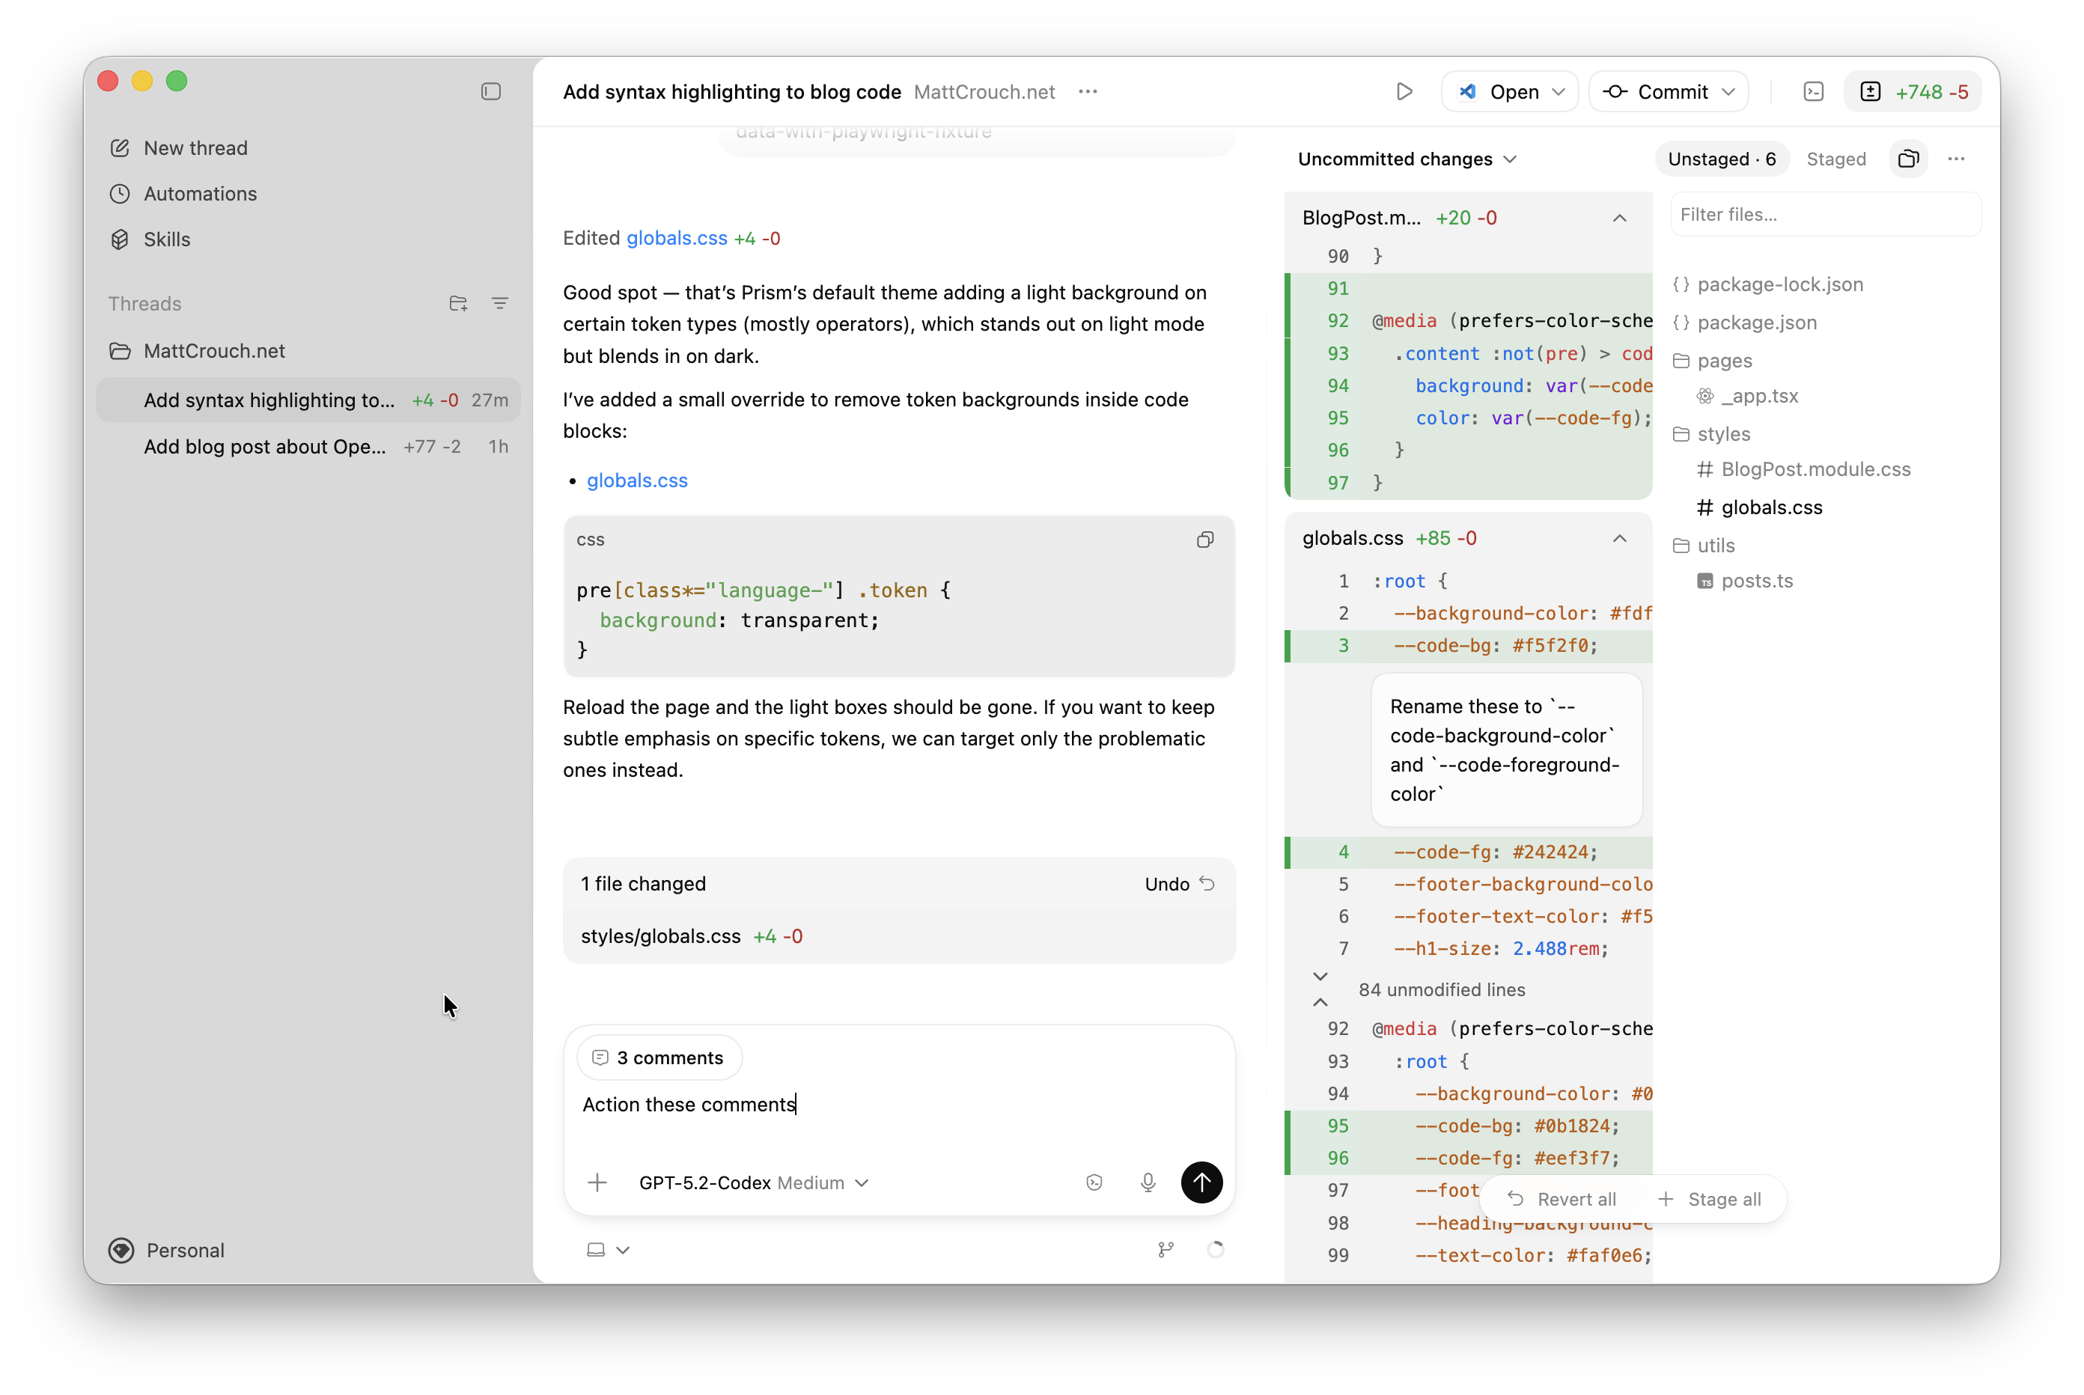Collapse styles folder in file tree

1711,434
